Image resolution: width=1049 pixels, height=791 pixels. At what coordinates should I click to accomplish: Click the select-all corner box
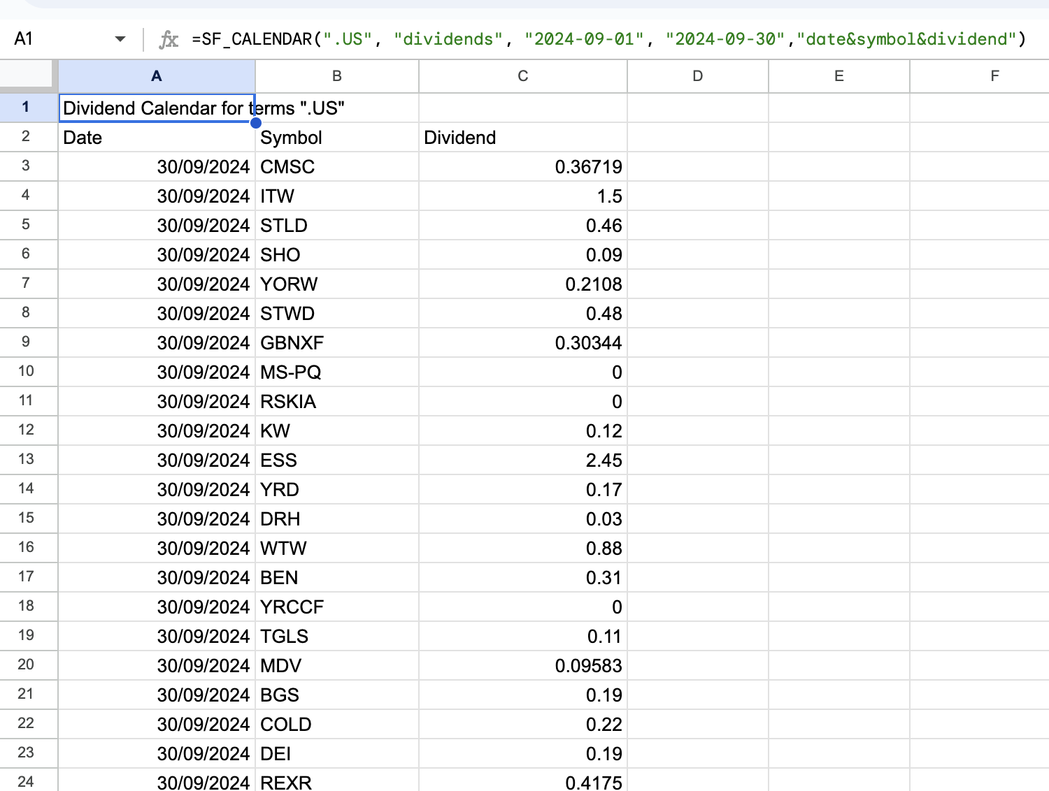click(x=27, y=76)
